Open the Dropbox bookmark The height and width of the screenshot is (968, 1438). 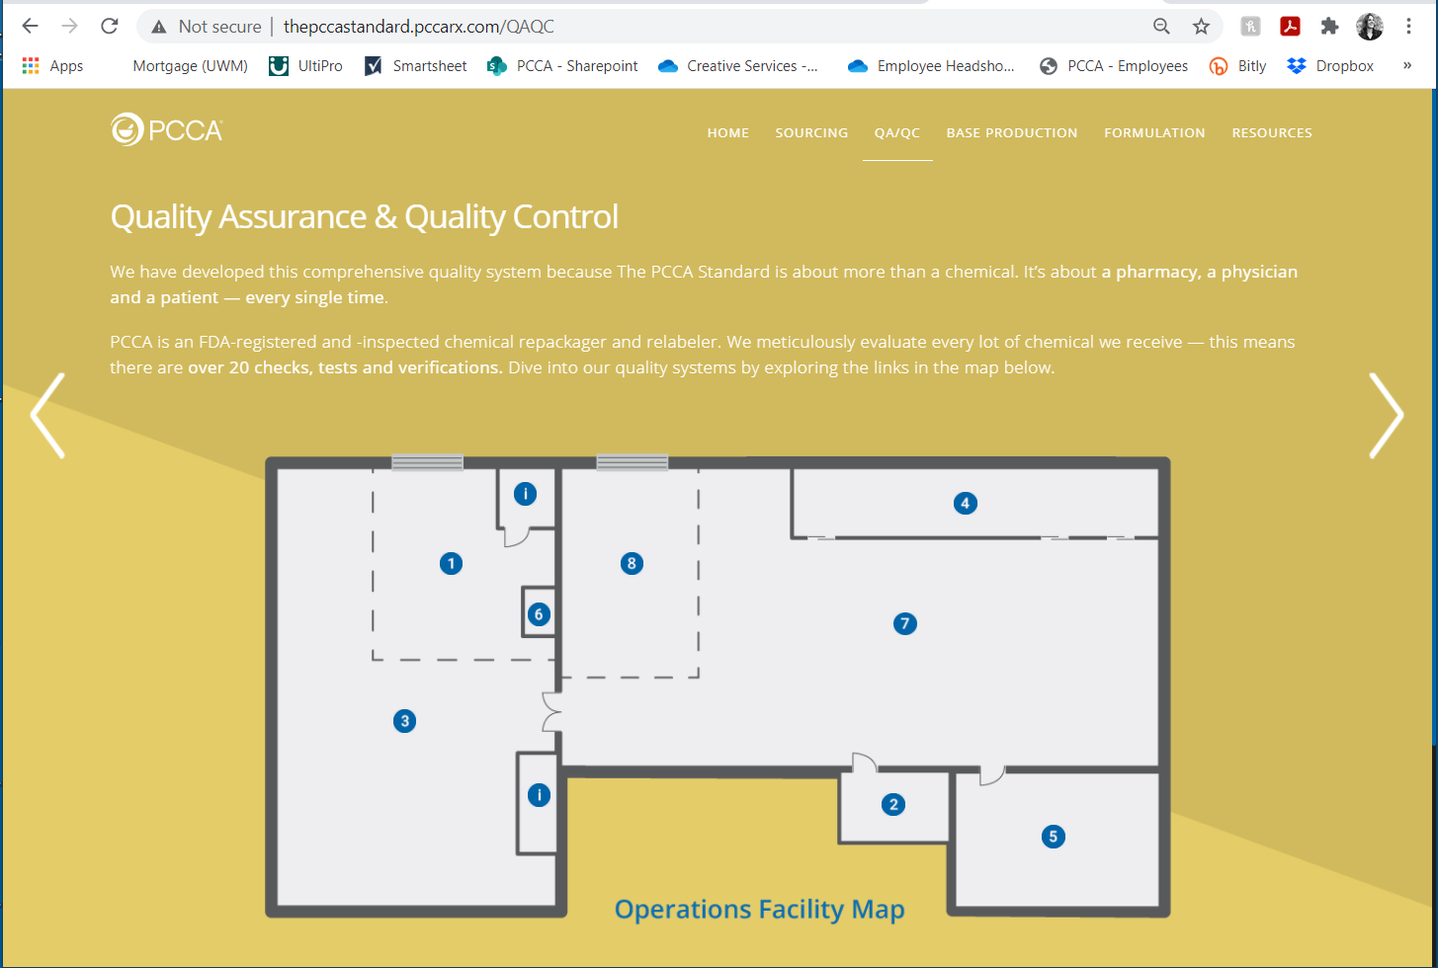coord(1331,66)
